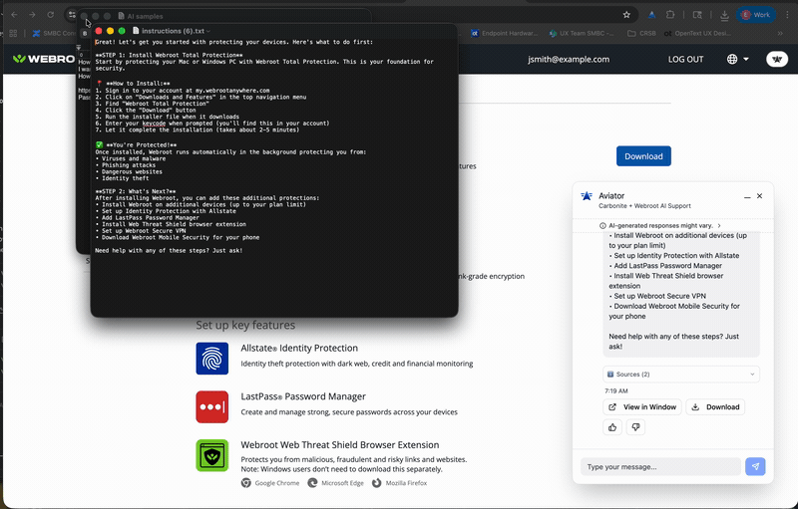798x509 pixels.
Task: Open the SMBC bookmark in bookmarks bar
Action: point(54,34)
